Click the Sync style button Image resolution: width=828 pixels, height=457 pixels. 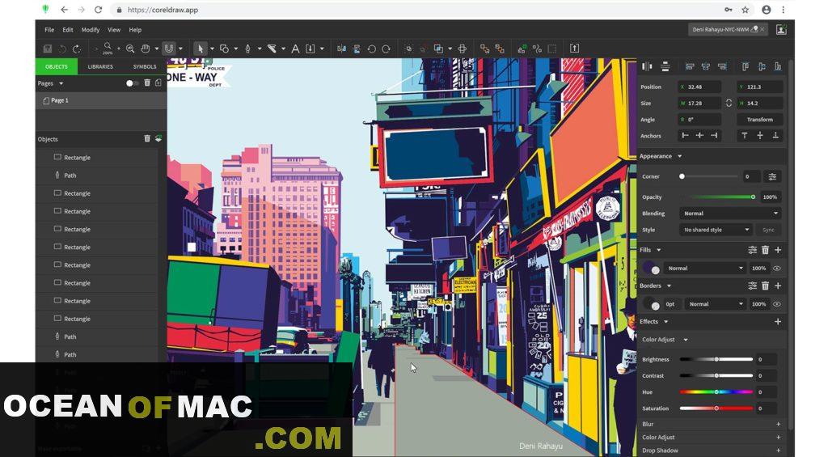(768, 230)
